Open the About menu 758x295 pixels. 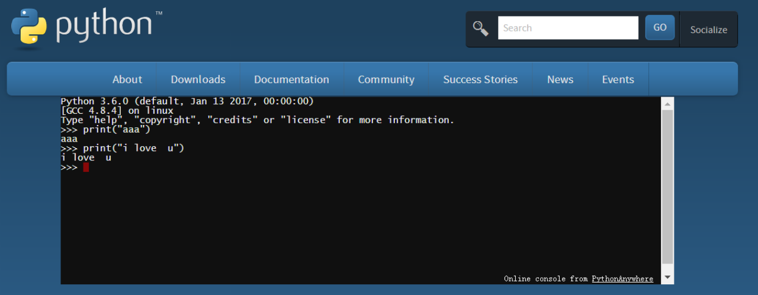[127, 79]
